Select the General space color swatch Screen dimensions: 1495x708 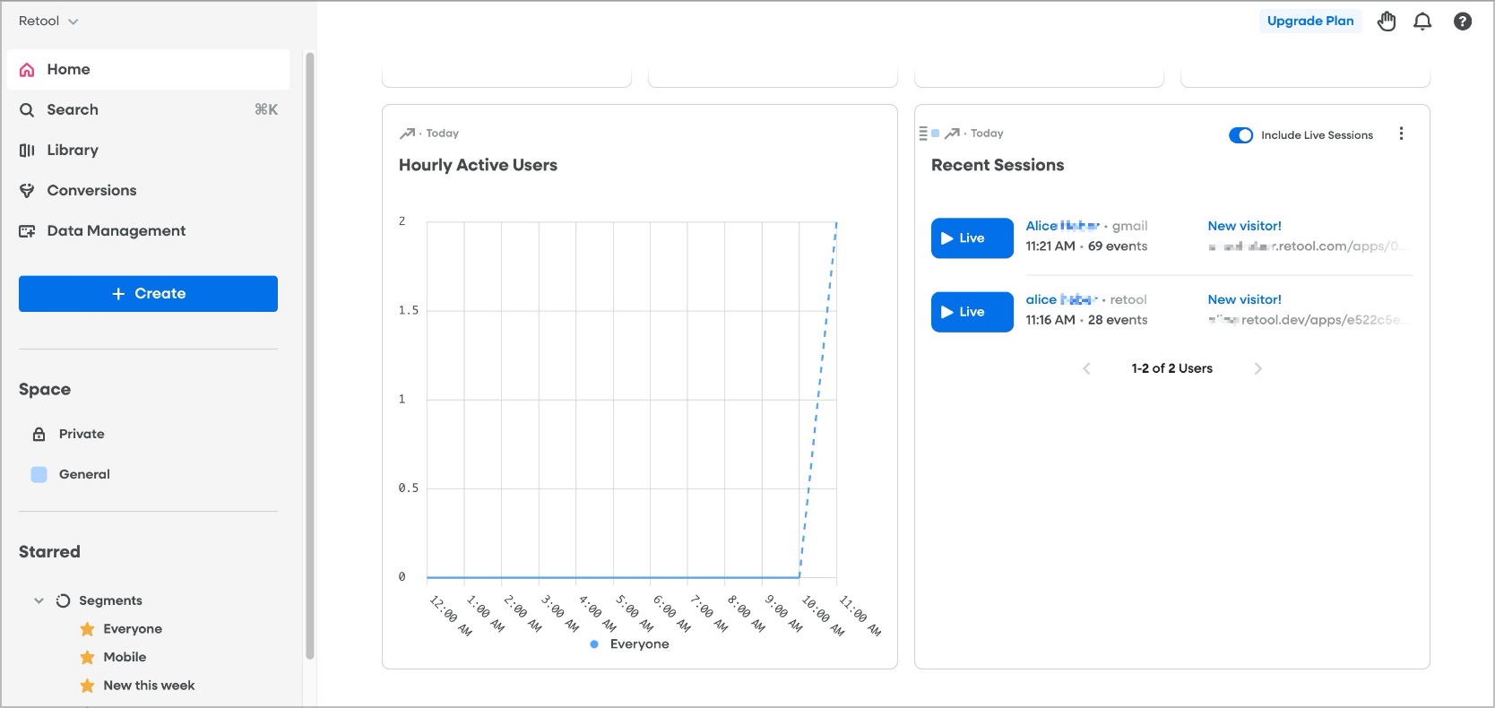[39, 474]
